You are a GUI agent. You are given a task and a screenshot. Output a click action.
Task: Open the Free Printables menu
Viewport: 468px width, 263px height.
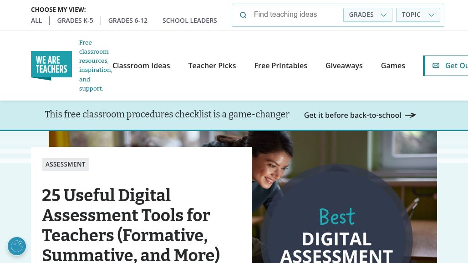280,66
